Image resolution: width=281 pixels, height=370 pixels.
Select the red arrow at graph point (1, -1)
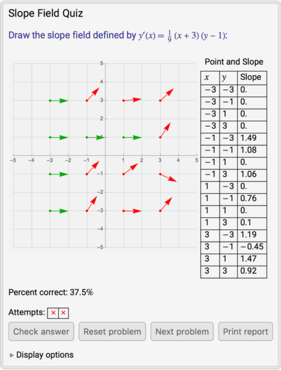click(131, 169)
